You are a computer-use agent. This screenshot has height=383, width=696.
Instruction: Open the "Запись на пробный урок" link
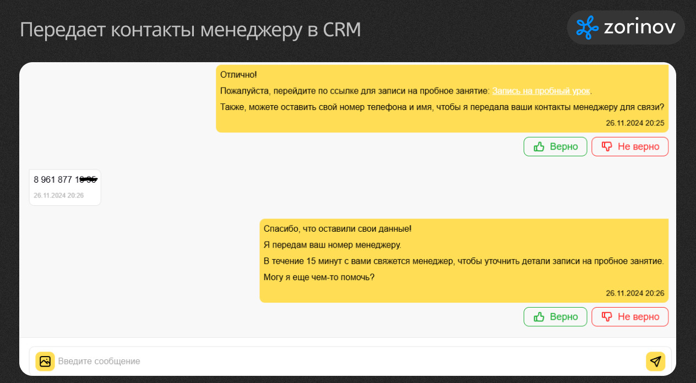(x=541, y=91)
